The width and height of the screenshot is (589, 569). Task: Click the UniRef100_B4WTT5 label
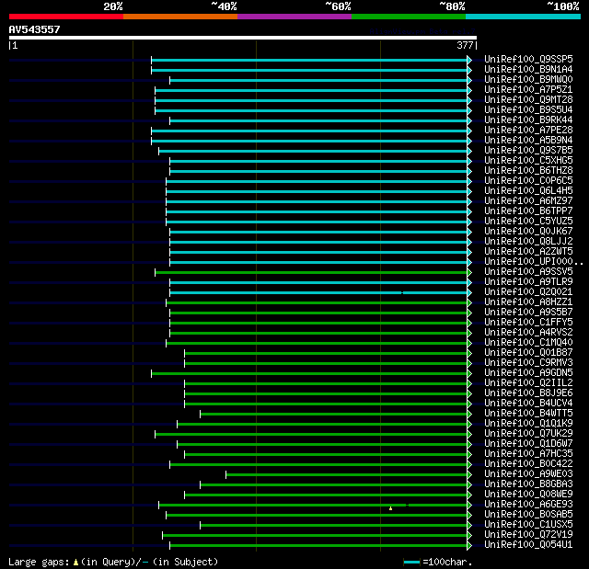(528, 414)
